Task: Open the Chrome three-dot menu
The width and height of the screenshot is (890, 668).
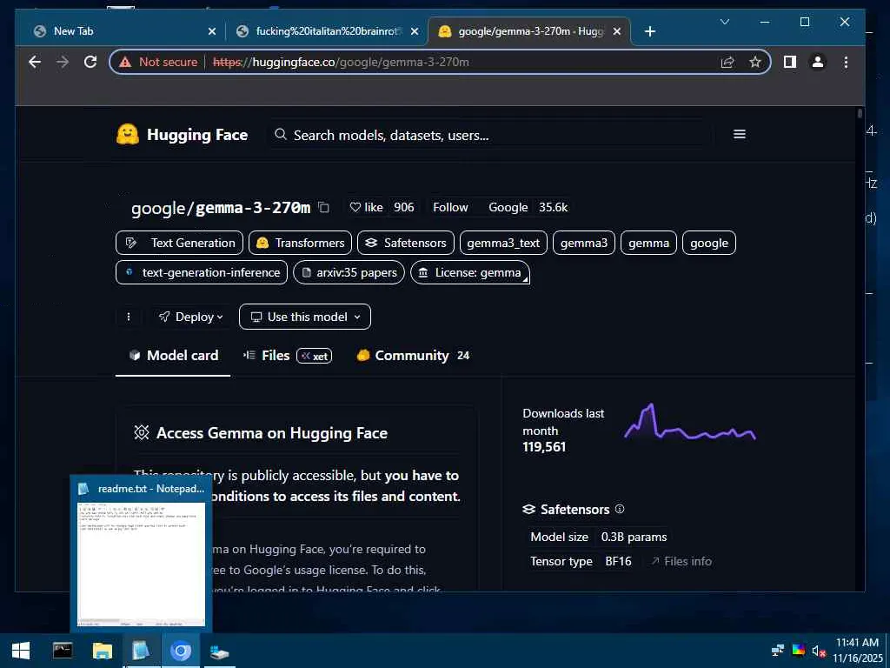Action: point(846,62)
